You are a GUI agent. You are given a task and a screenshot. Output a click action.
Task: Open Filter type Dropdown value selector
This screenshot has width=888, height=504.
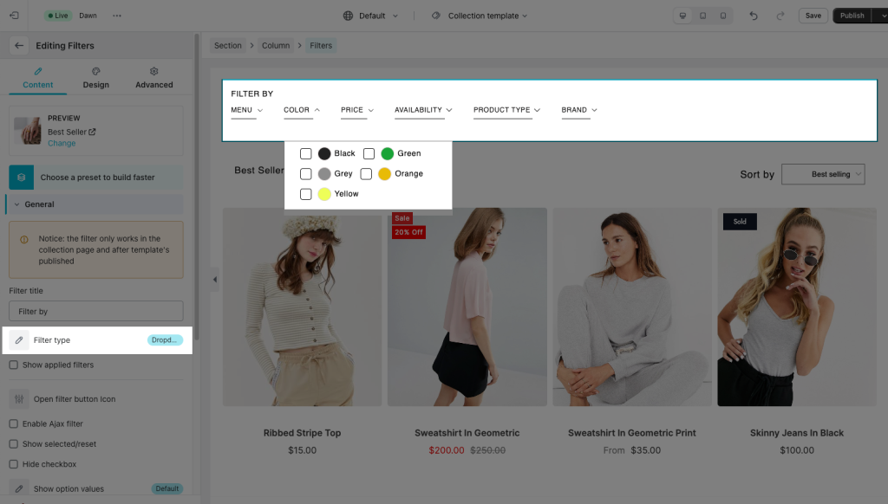(x=166, y=340)
